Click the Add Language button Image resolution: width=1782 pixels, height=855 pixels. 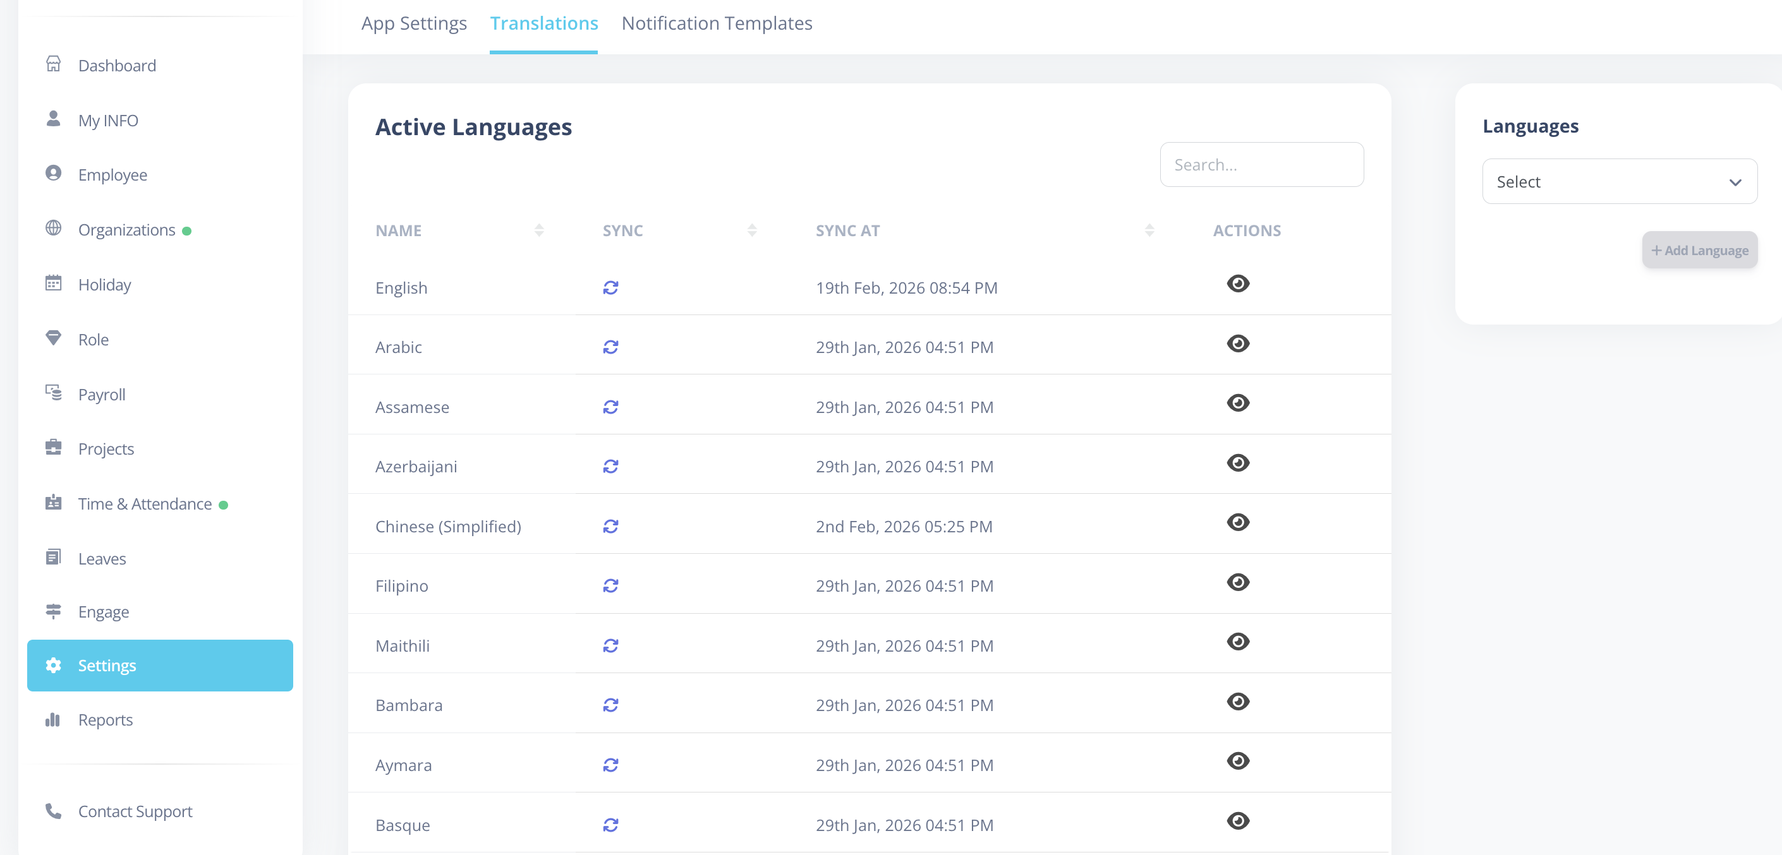pyautogui.click(x=1699, y=250)
